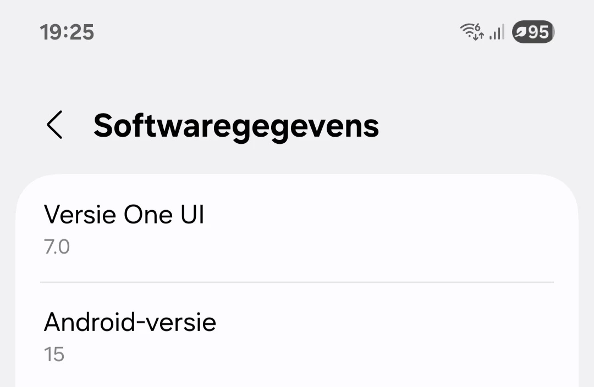Screen dimensions: 594x387
Task: Tap the number 95 in battery pill
Action: [x=538, y=32]
